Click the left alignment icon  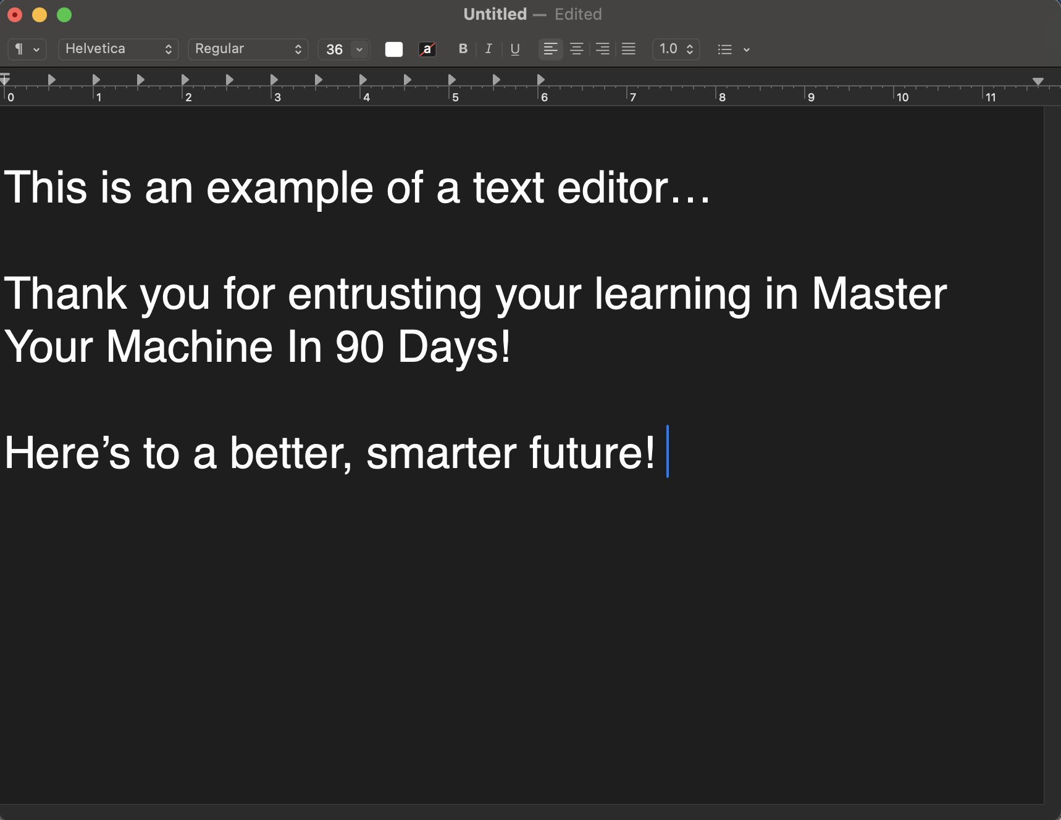click(550, 49)
